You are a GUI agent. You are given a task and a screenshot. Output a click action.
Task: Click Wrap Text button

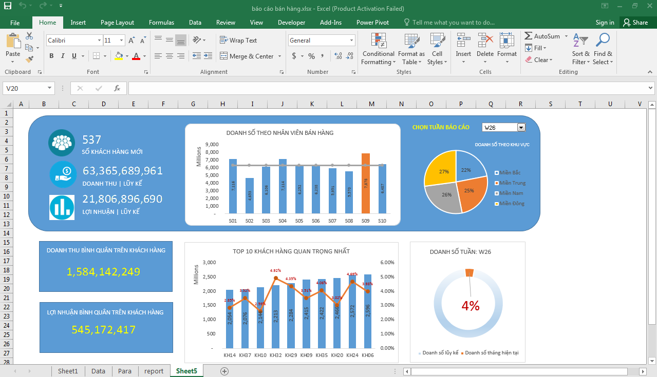238,41
